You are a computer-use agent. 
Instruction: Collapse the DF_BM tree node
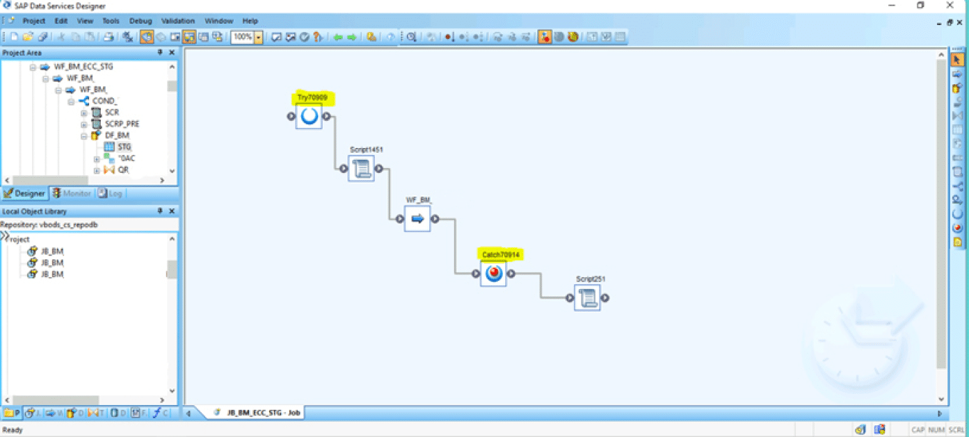click(84, 135)
